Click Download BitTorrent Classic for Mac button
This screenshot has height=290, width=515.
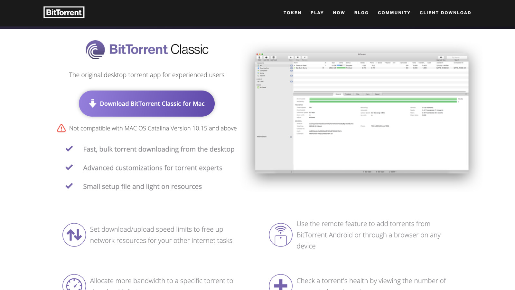tap(147, 103)
